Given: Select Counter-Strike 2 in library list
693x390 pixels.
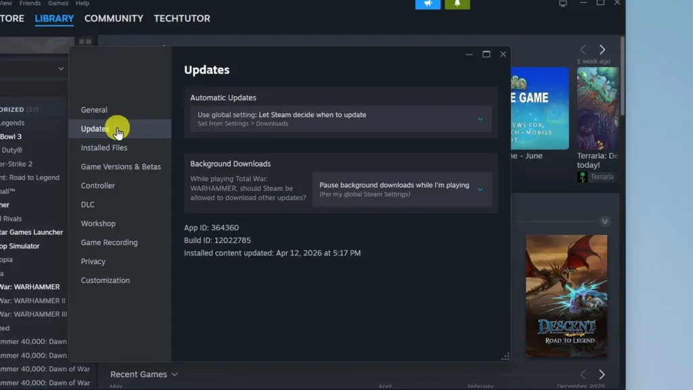Looking at the screenshot, I should click(16, 164).
